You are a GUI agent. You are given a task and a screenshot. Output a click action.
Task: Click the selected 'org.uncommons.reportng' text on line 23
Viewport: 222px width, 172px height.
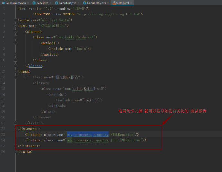(x=88, y=135)
